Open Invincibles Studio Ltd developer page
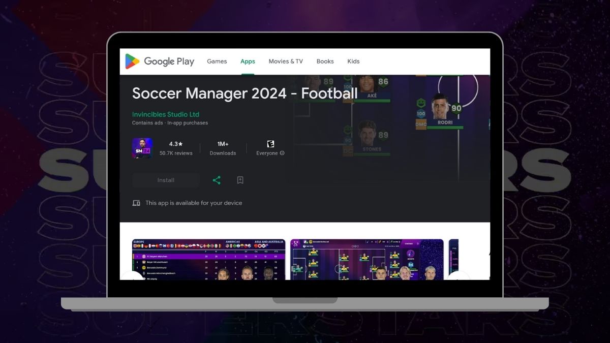The image size is (610, 343). pos(166,114)
